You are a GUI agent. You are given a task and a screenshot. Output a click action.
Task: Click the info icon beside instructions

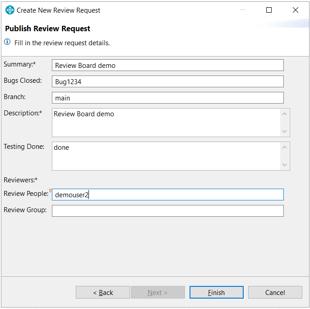click(x=7, y=42)
